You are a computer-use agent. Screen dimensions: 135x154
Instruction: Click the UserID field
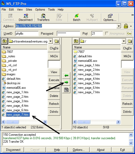27,34
